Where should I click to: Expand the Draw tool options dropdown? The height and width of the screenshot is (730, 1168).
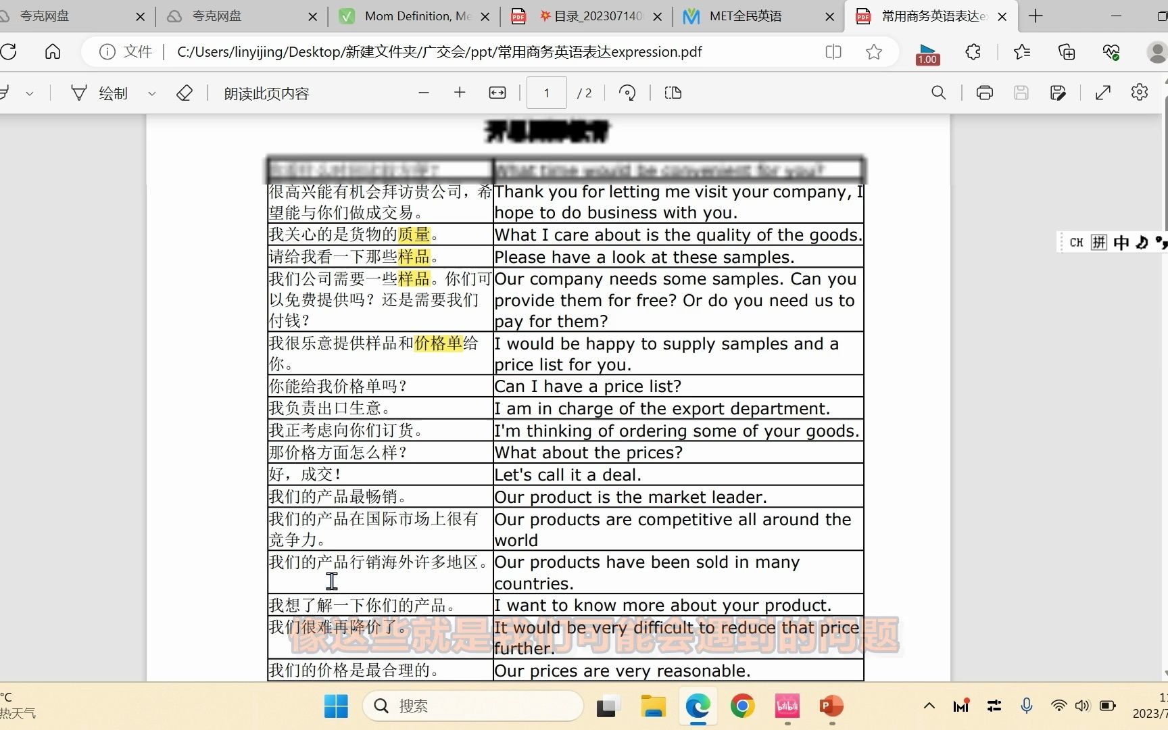point(152,93)
